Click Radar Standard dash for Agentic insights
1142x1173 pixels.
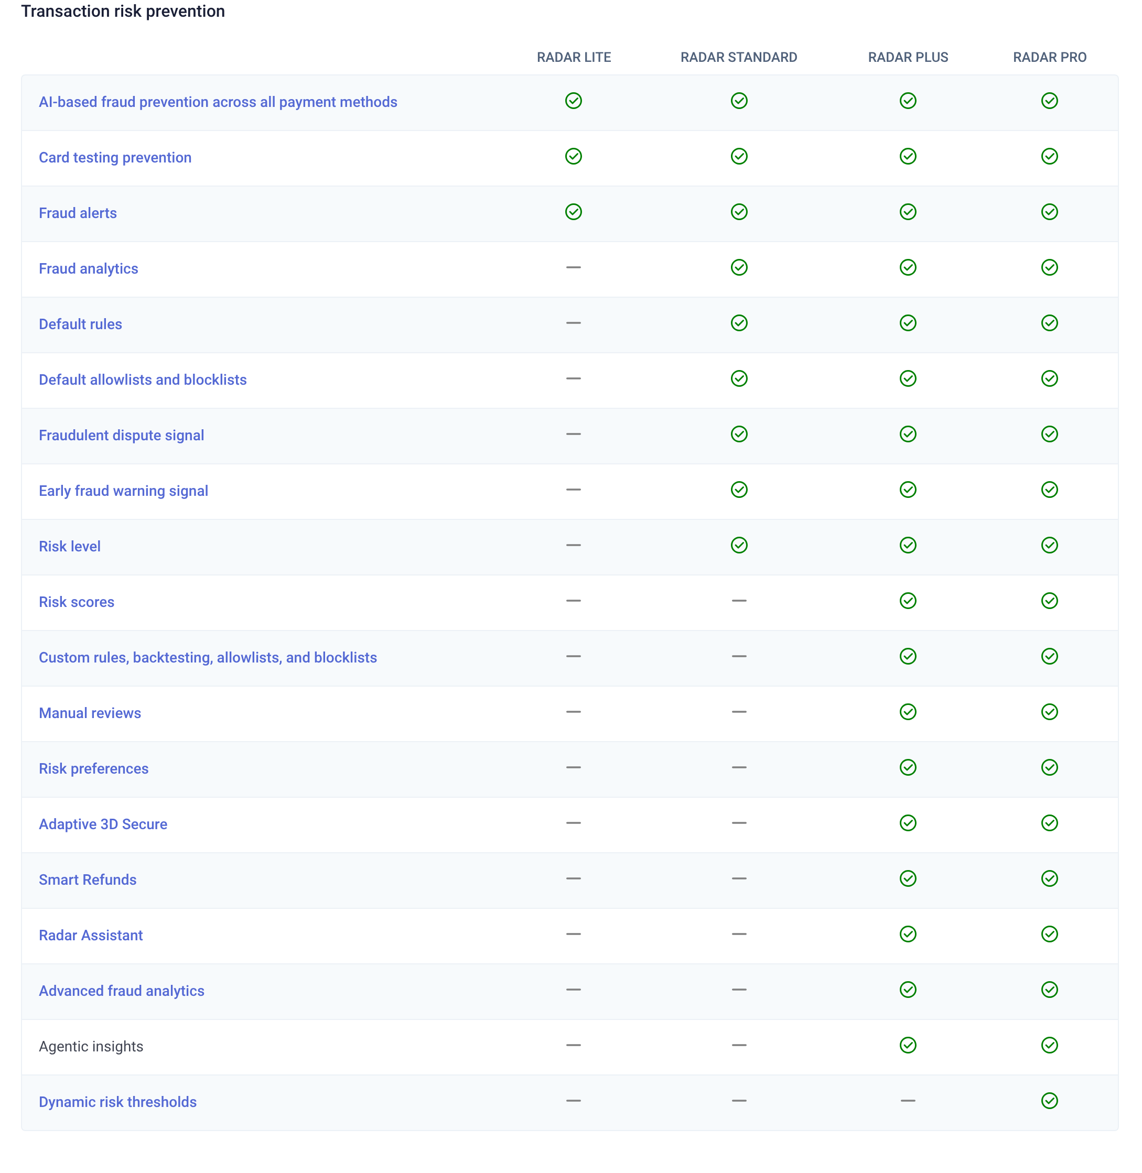click(739, 1046)
